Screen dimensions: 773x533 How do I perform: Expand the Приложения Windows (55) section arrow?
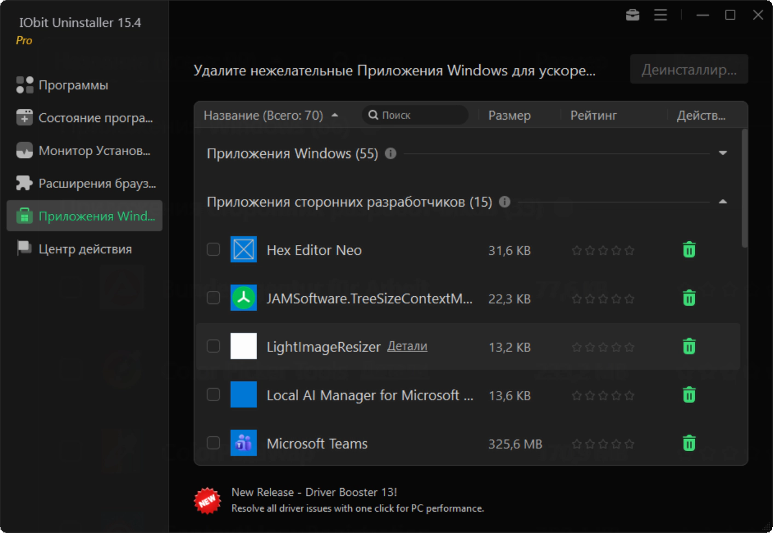723,153
